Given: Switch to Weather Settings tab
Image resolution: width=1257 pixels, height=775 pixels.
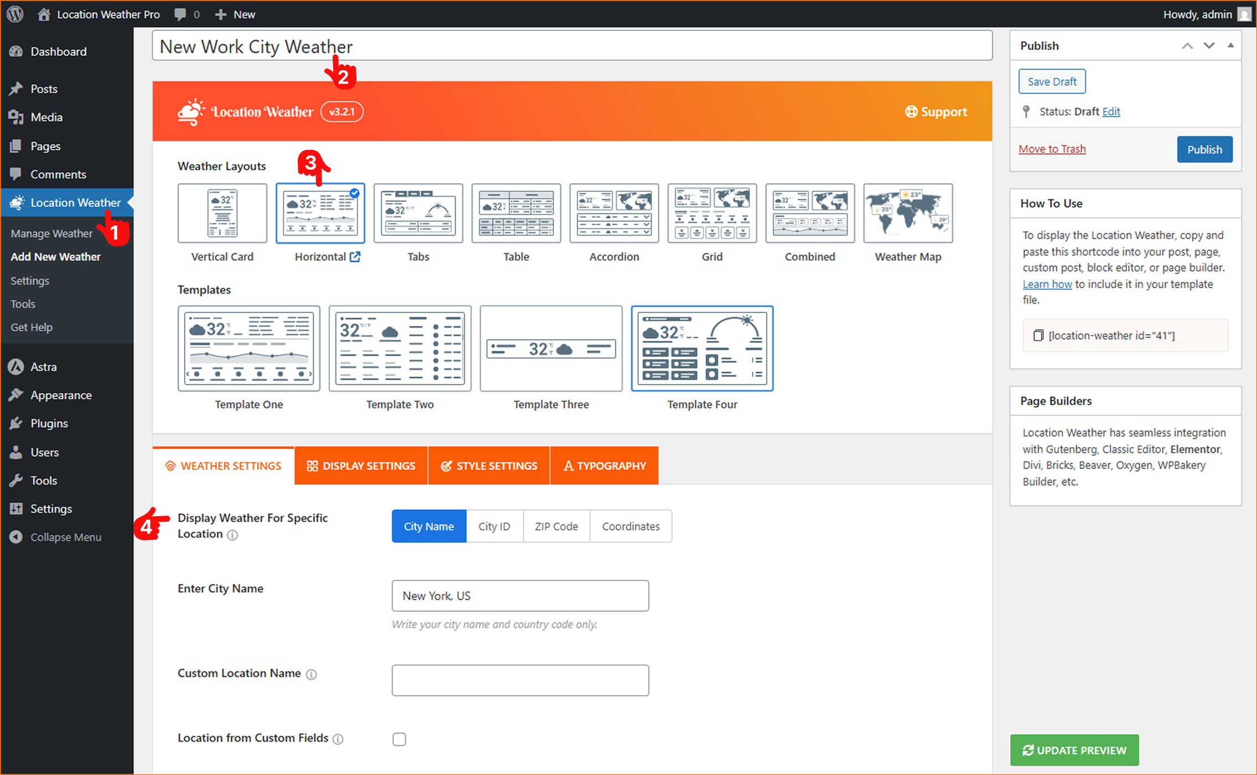Looking at the screenshot, I should [x=223, y=466].
